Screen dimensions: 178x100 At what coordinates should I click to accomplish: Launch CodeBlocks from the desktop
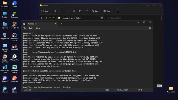pos(14,26)
